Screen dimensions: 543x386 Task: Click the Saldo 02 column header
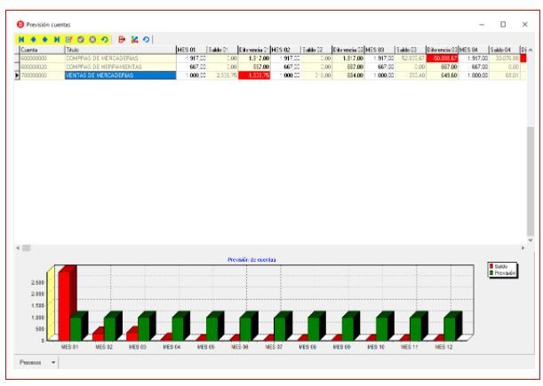316,50
